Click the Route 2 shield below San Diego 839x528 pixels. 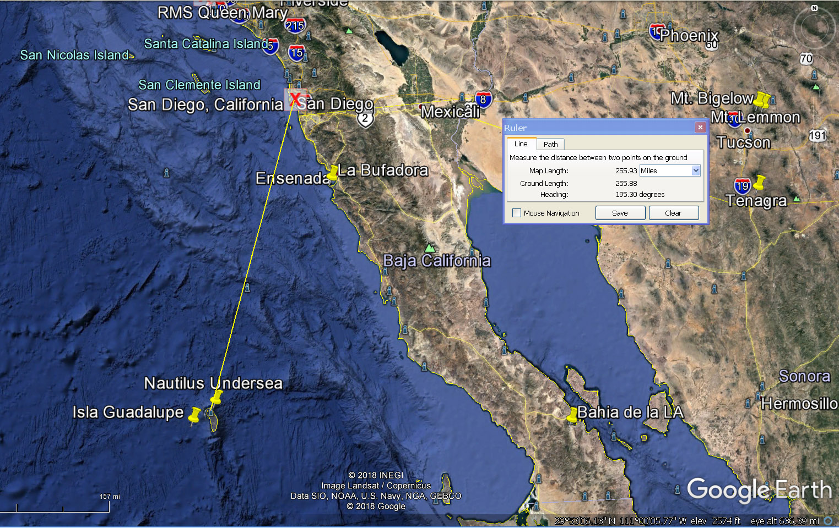click(x=365, y=118)
